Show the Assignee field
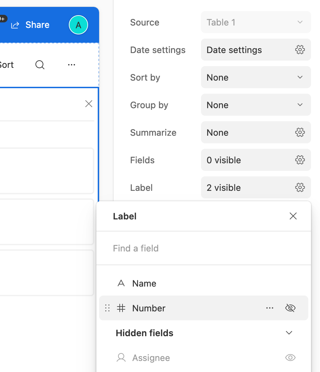 click(x=290, y=358)
